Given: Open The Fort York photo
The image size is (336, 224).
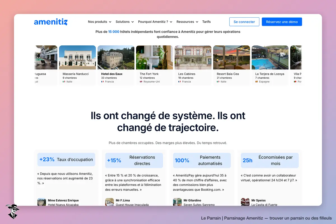Looking at the screenshot, I should (x=155, y=57).
